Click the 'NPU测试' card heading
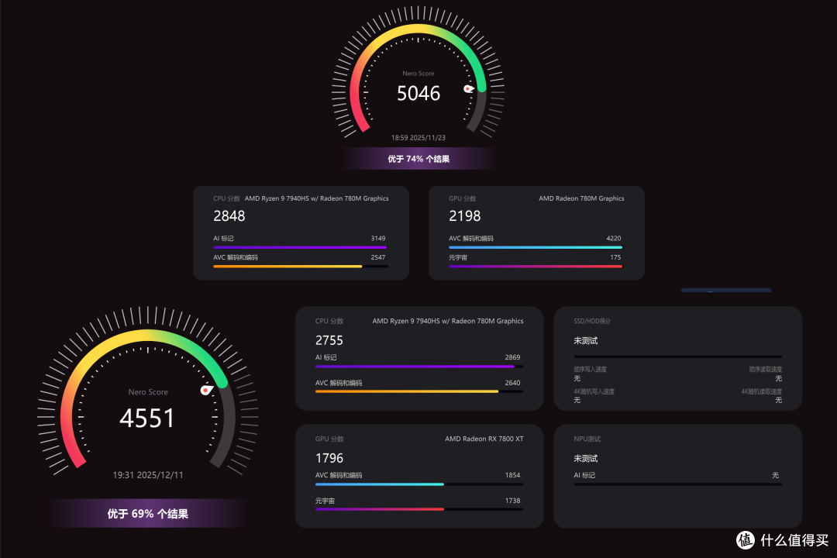 click(x=587, y=439)
